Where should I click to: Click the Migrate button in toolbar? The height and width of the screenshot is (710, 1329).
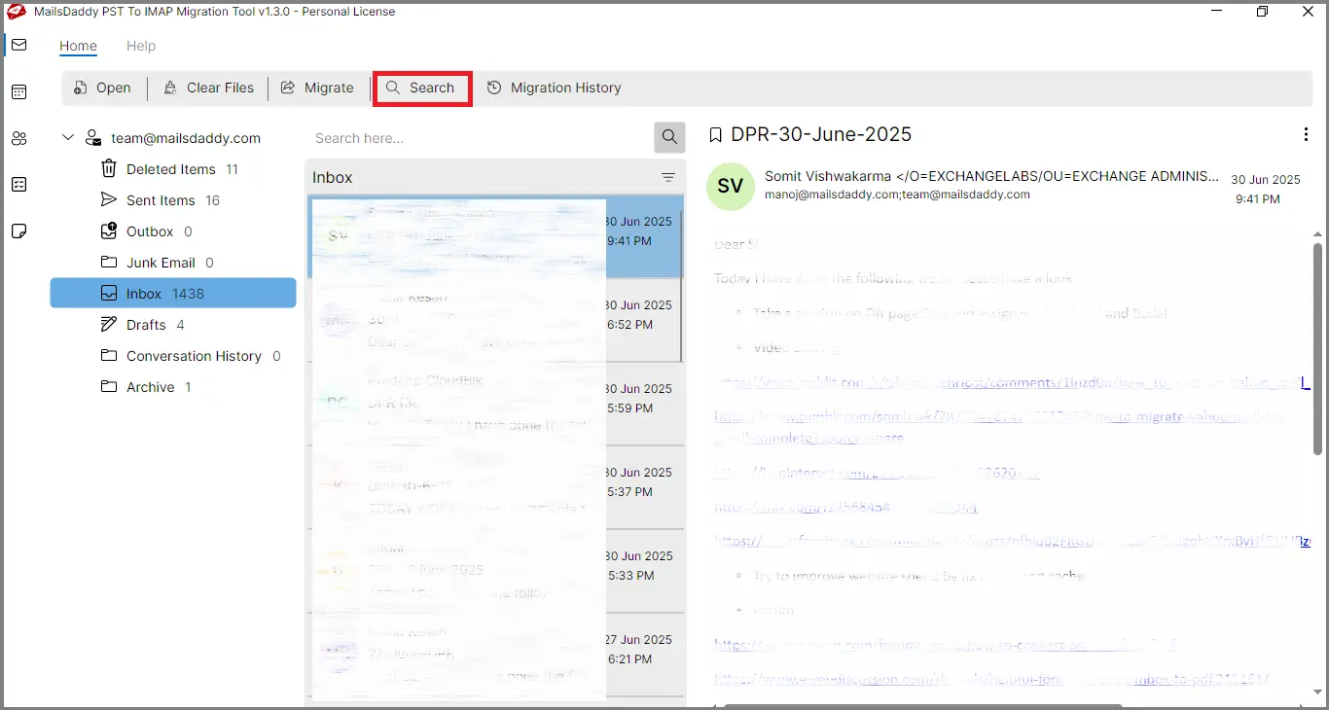click(x=317, y=88)
